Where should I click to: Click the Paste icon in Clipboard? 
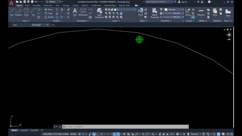pos(215,12)
